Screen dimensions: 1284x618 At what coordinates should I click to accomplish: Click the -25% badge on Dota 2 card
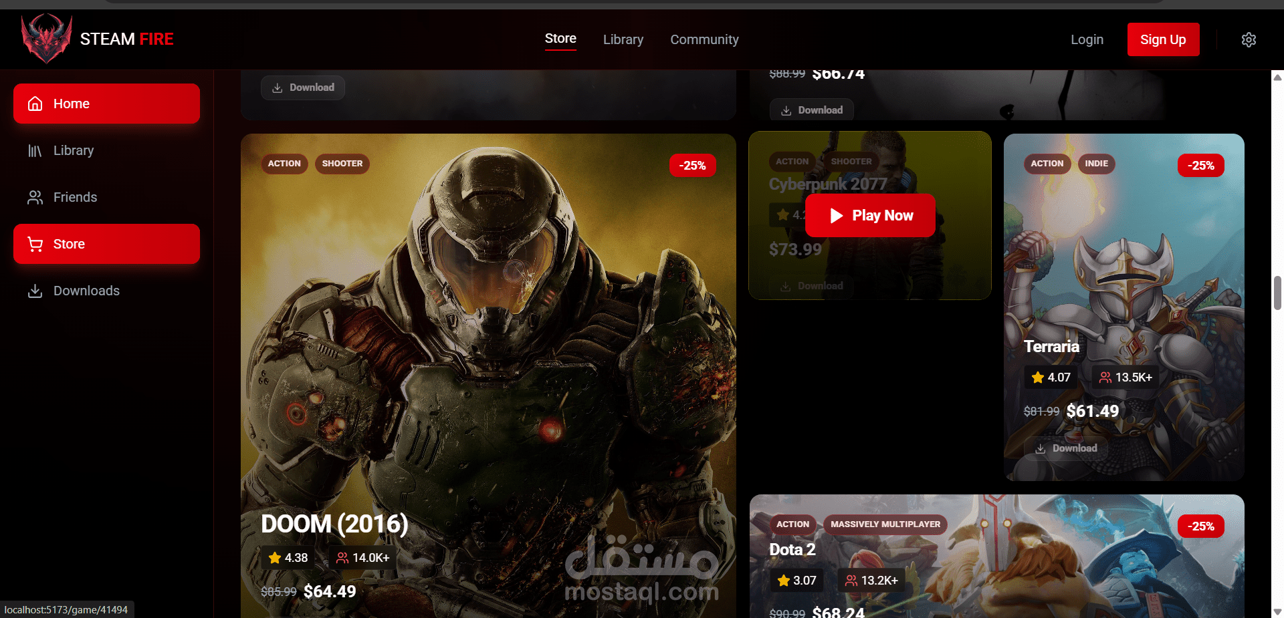pos(1201,526)
